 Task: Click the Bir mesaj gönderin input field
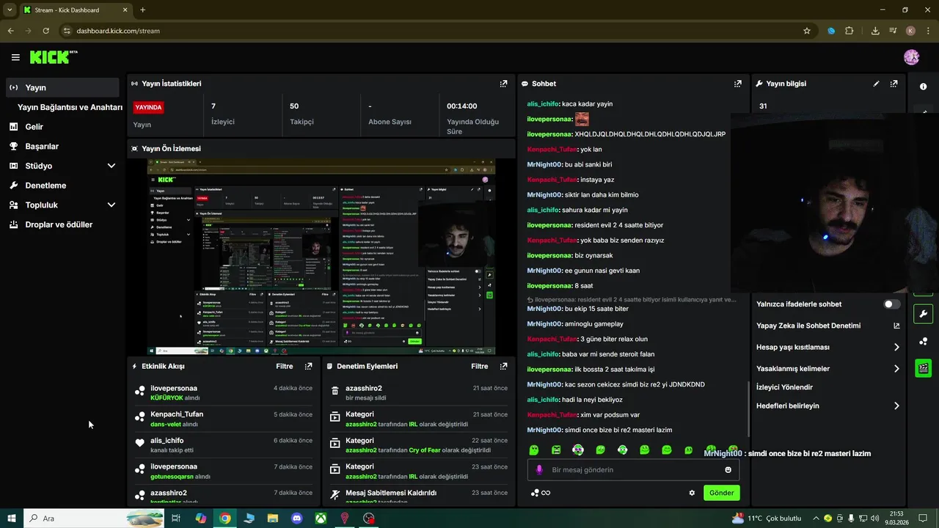pyautogui.click(x=633, y=470)
